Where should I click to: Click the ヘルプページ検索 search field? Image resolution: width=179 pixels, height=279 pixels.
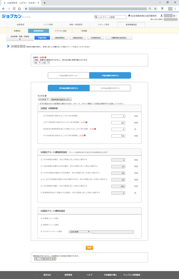coord(110,17)
